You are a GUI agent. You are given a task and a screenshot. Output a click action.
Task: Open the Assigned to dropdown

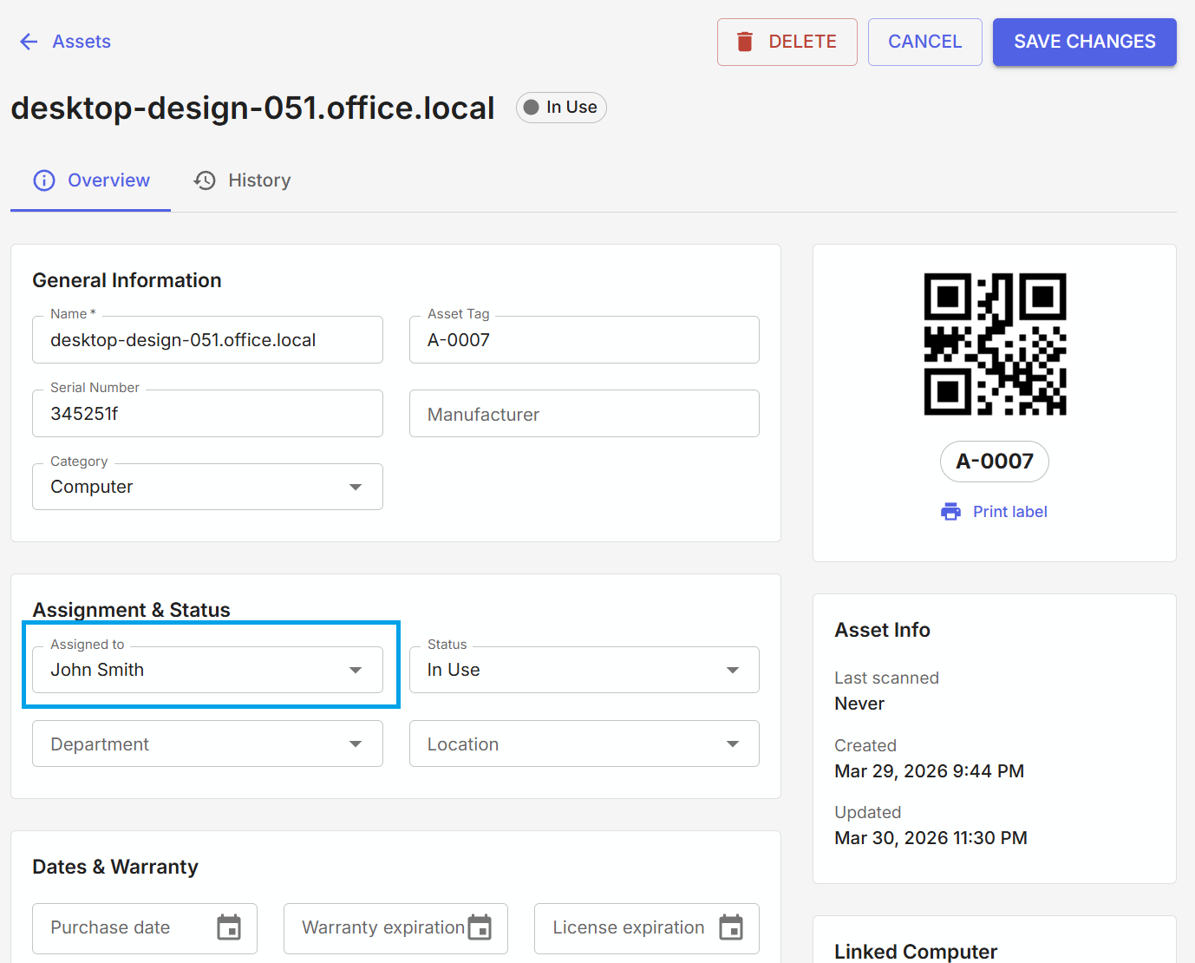207,670
